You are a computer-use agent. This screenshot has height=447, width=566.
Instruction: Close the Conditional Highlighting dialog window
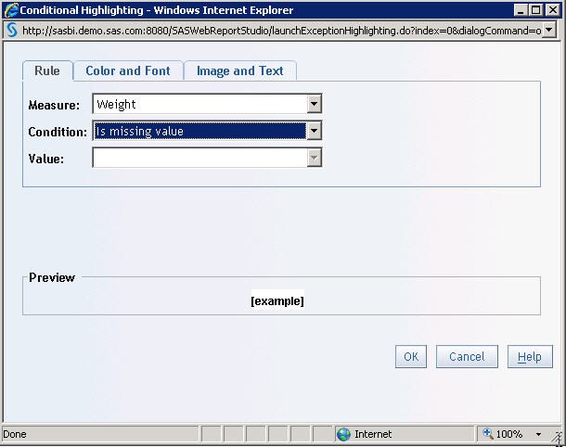pos(551,10)
